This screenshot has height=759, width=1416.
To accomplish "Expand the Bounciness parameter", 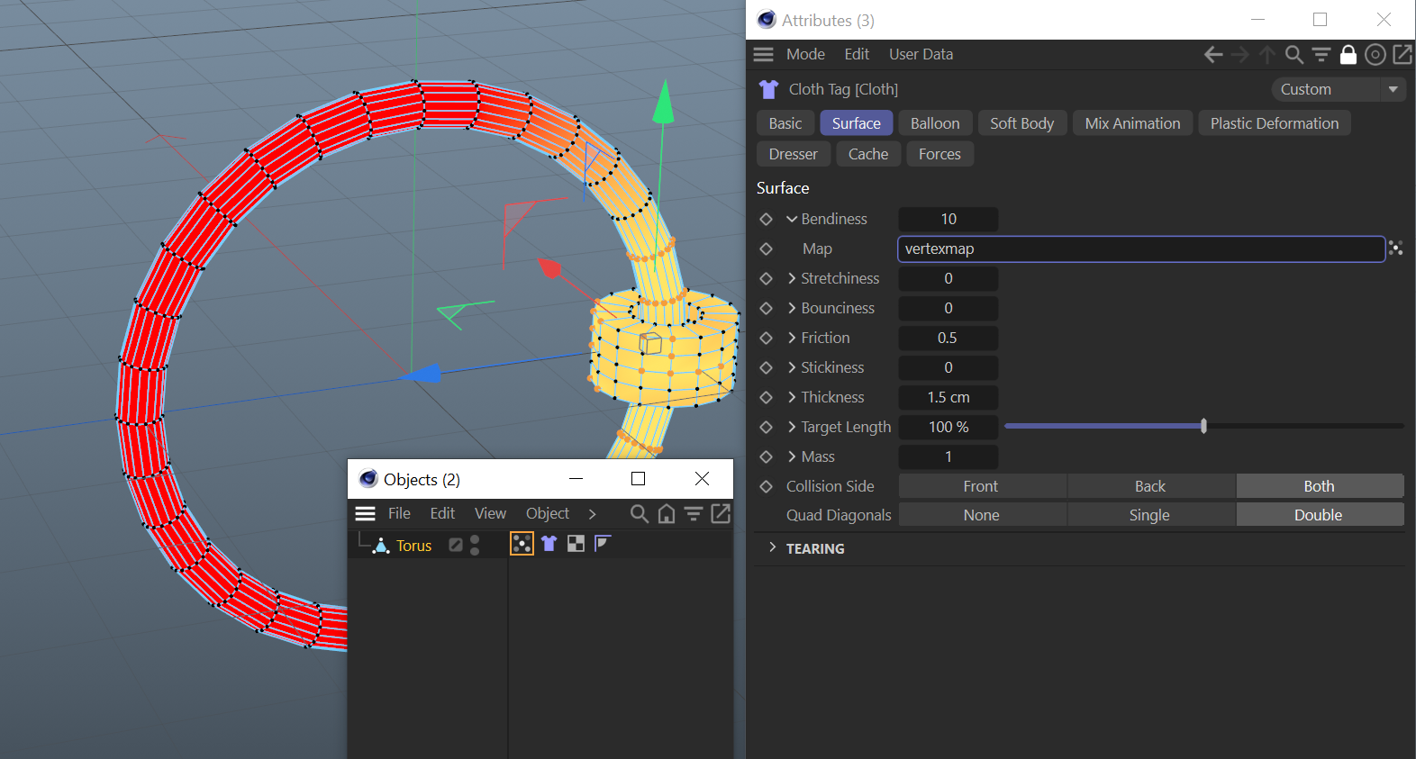I will 792,308.
